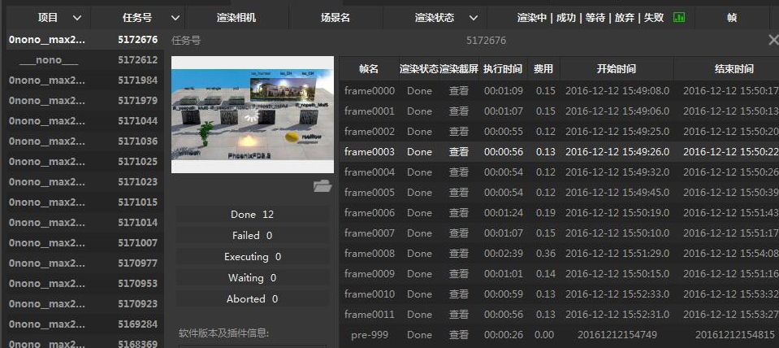Select the frame0000 row

tap(370, 91)
